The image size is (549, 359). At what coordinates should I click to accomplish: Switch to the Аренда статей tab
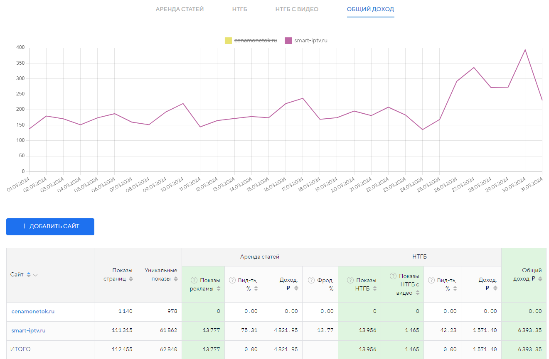click(x=180, y=9)
